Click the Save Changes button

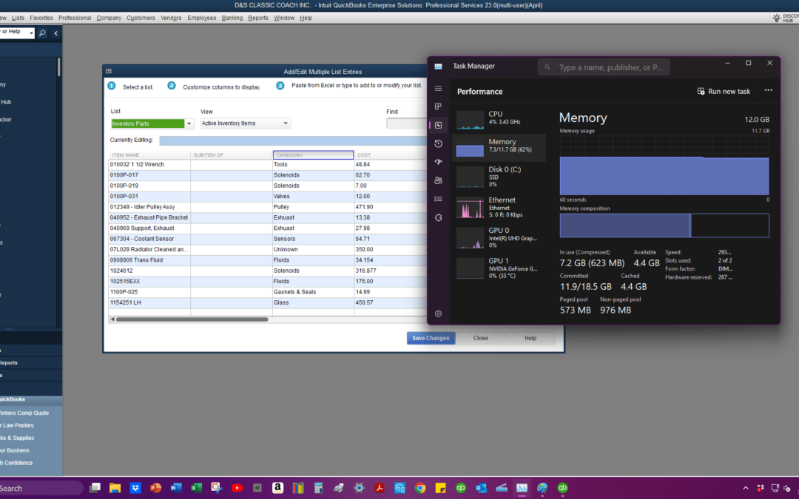coord(431,338)
